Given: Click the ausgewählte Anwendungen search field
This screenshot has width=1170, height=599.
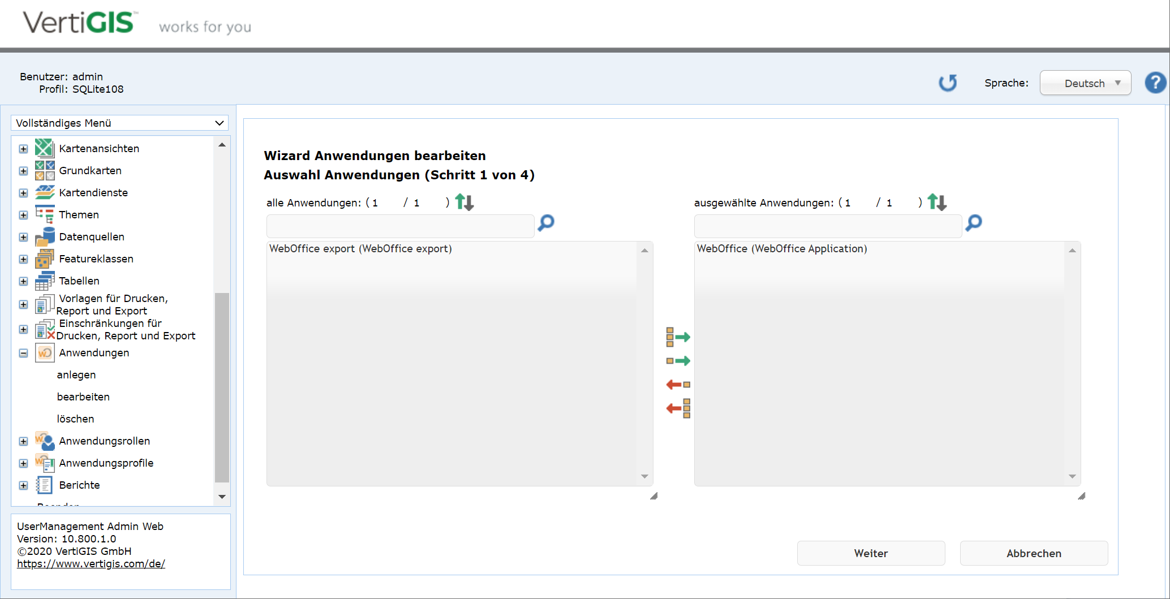Looking at the screenshot, I should (x=828, y=226).
